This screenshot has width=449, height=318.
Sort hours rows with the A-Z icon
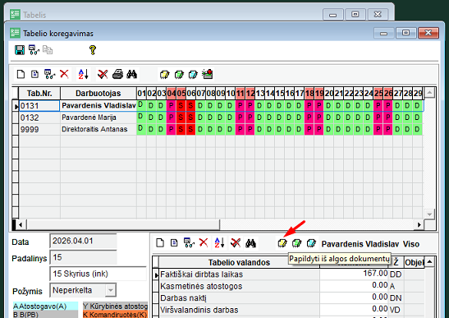(219, 243)
